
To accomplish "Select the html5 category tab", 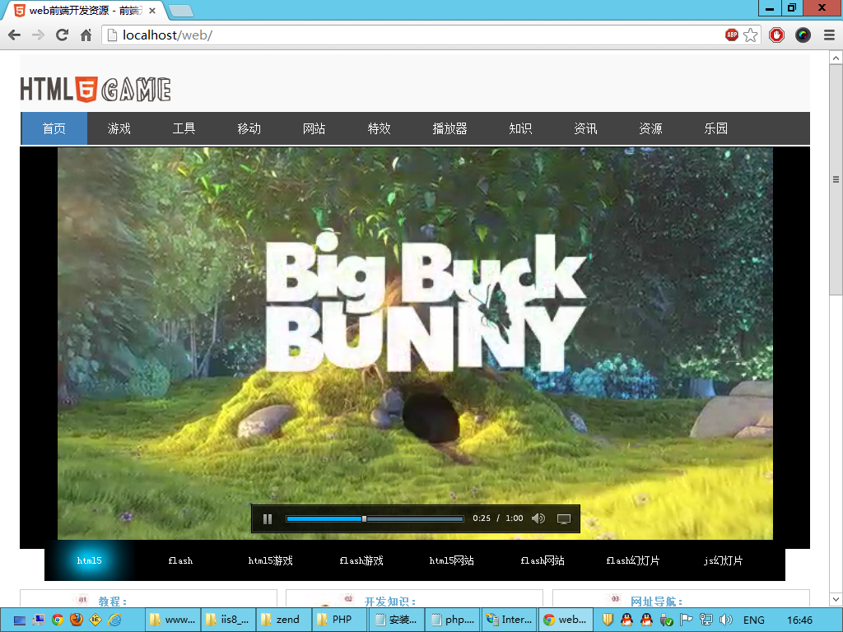I will (x=89, y=560).
